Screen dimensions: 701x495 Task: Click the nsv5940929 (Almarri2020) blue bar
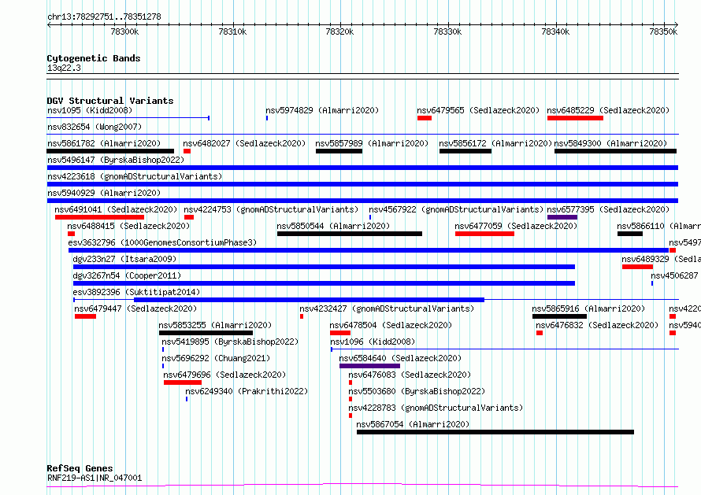tap(362, 201)
